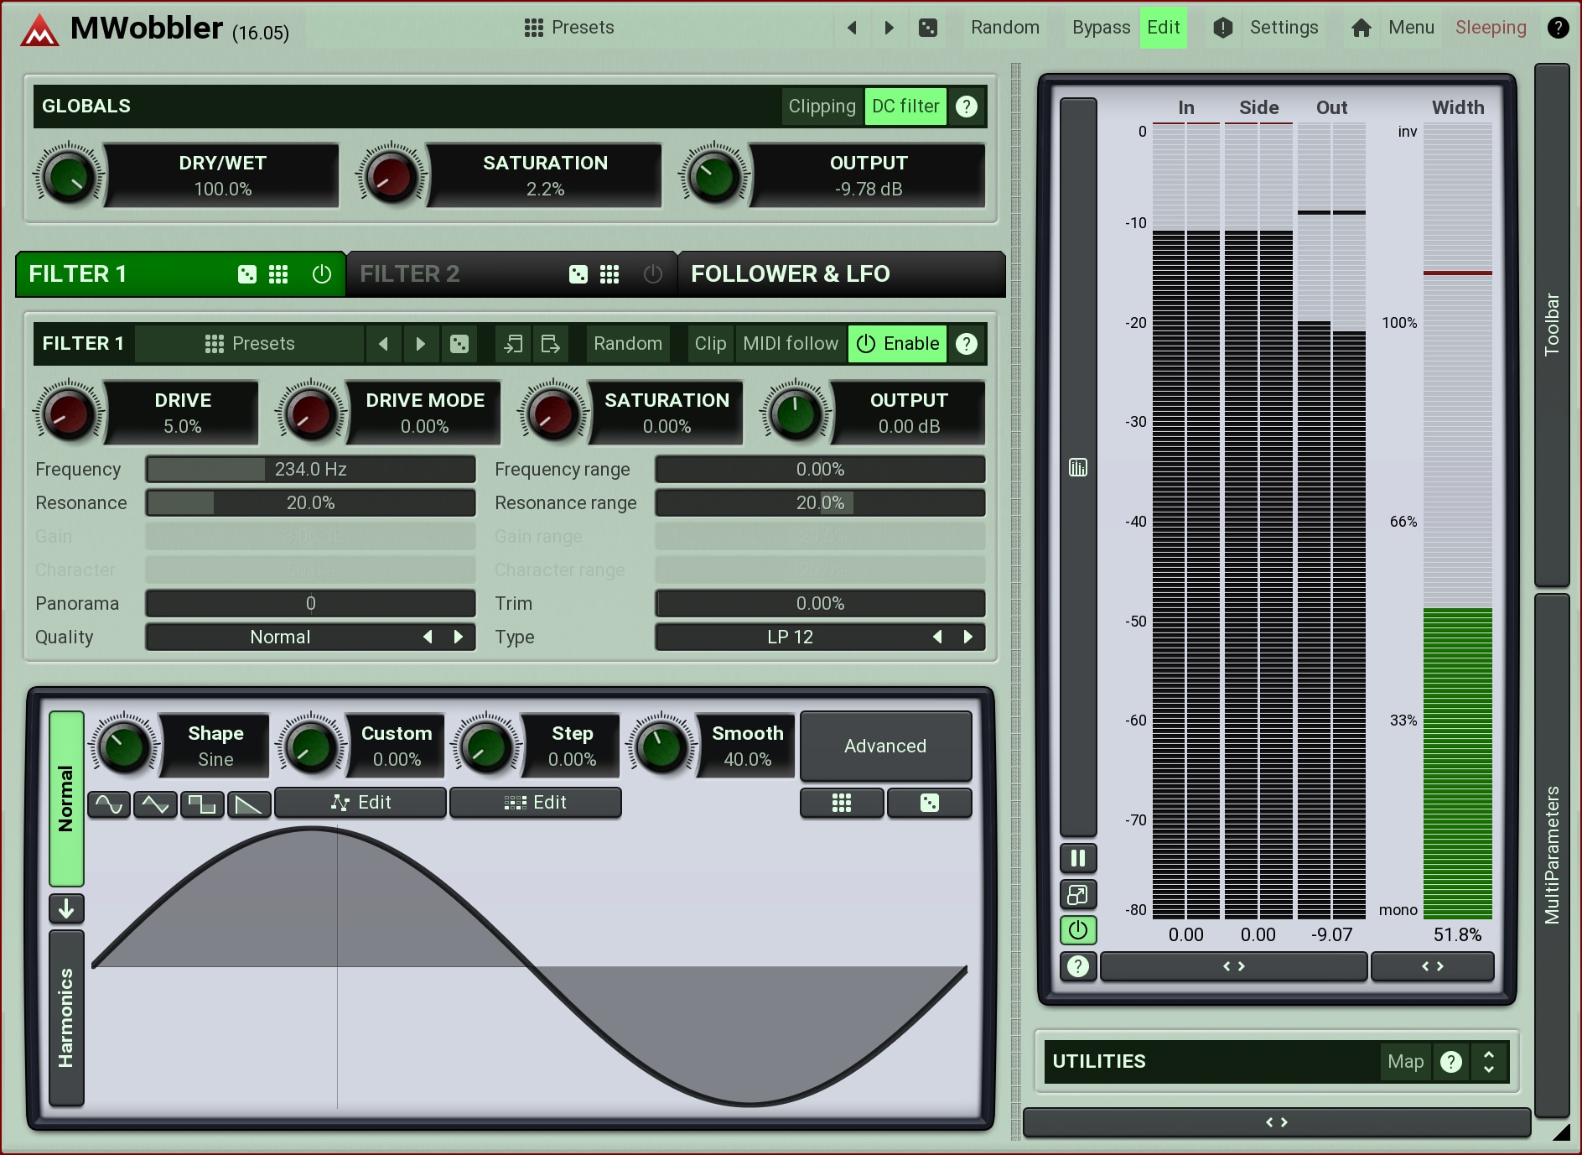This screenshot has width=1582, height=1155.
Task: Open oscillator shape presets grid icon
Action: 842,803
